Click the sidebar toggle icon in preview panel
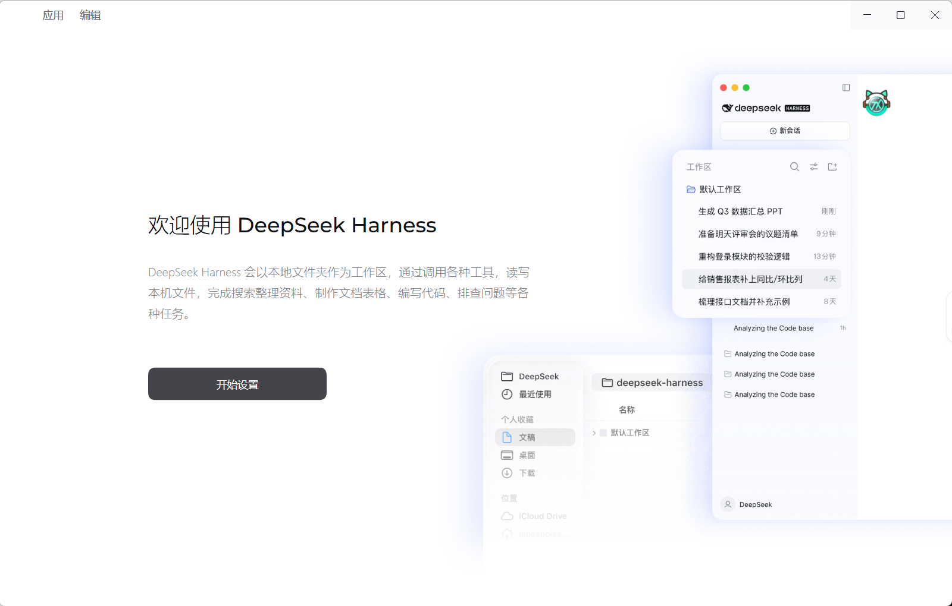Viewport: 952px width, 606px height. point(846,88)
